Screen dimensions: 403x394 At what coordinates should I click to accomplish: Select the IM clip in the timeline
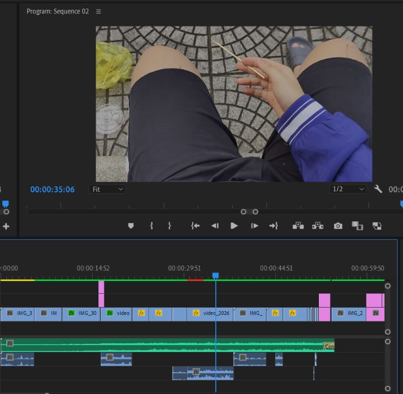click(x=48, y=315)
